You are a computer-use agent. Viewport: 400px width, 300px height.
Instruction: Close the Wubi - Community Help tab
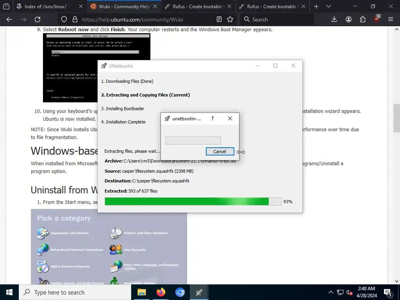155,6
